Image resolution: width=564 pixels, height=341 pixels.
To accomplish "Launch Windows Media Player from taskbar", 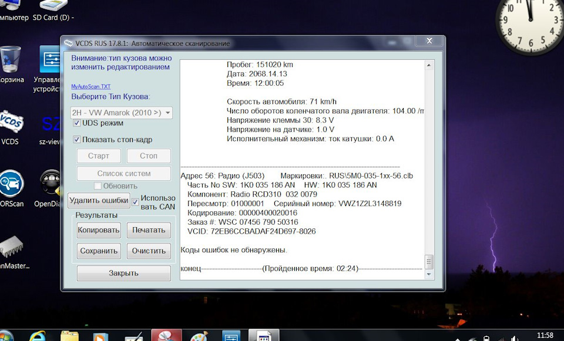I will [100, 337].
